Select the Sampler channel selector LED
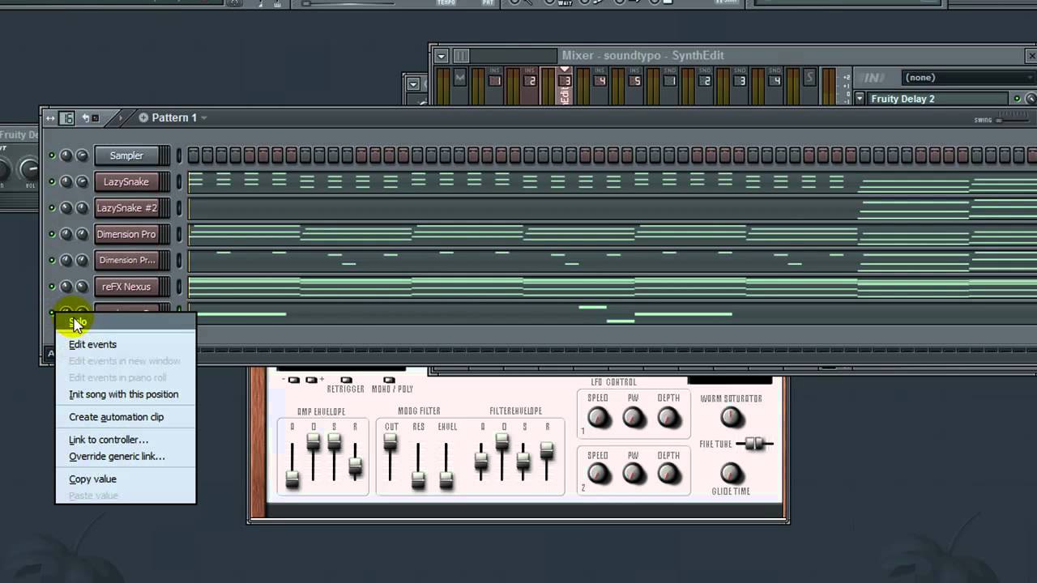 [x=179, y=155]
